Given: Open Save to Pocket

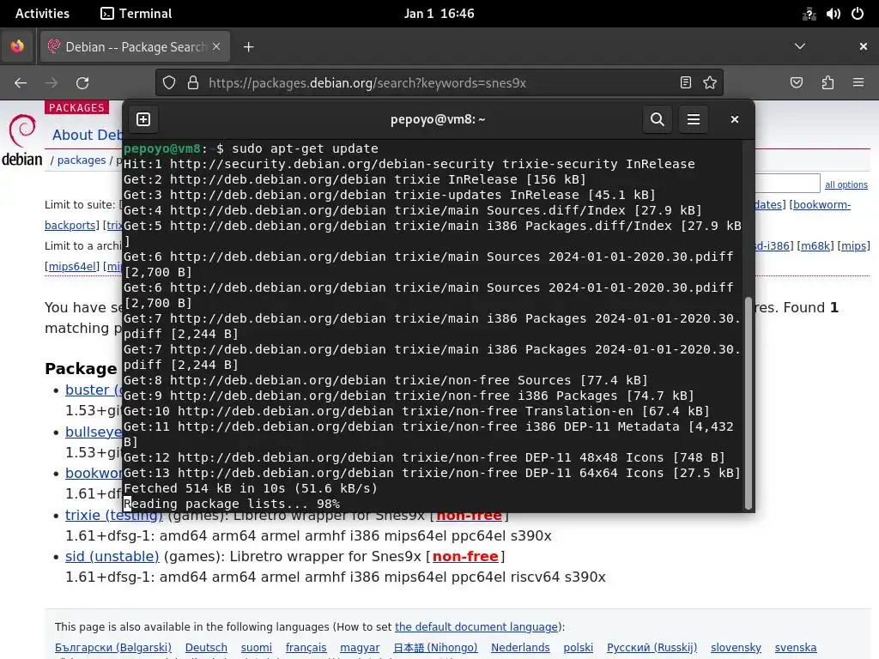Looking at the screenshot, I should pyautogui.click(x=796, y=83).
